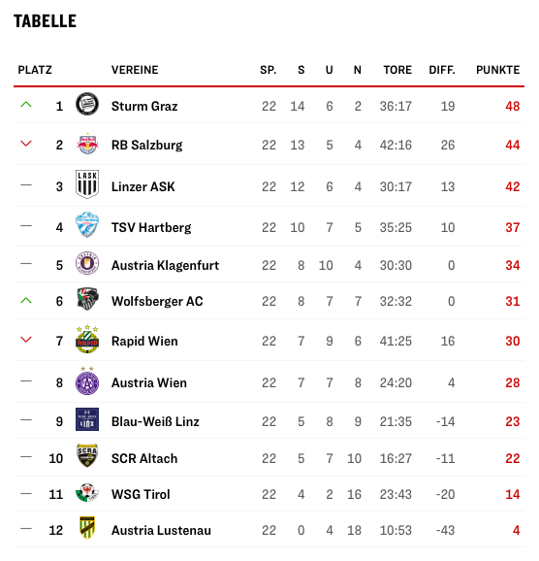Viewport: 539px width, 561px height.
Task: Click the Austria Klagenfurt purple crest
Action: (x=87, y=263)
